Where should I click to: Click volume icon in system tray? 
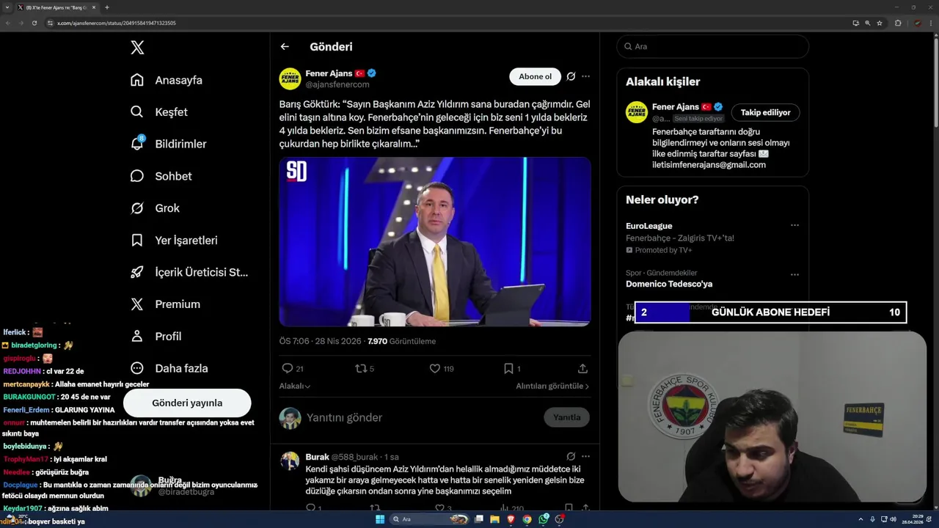click(x=893, y=519)
